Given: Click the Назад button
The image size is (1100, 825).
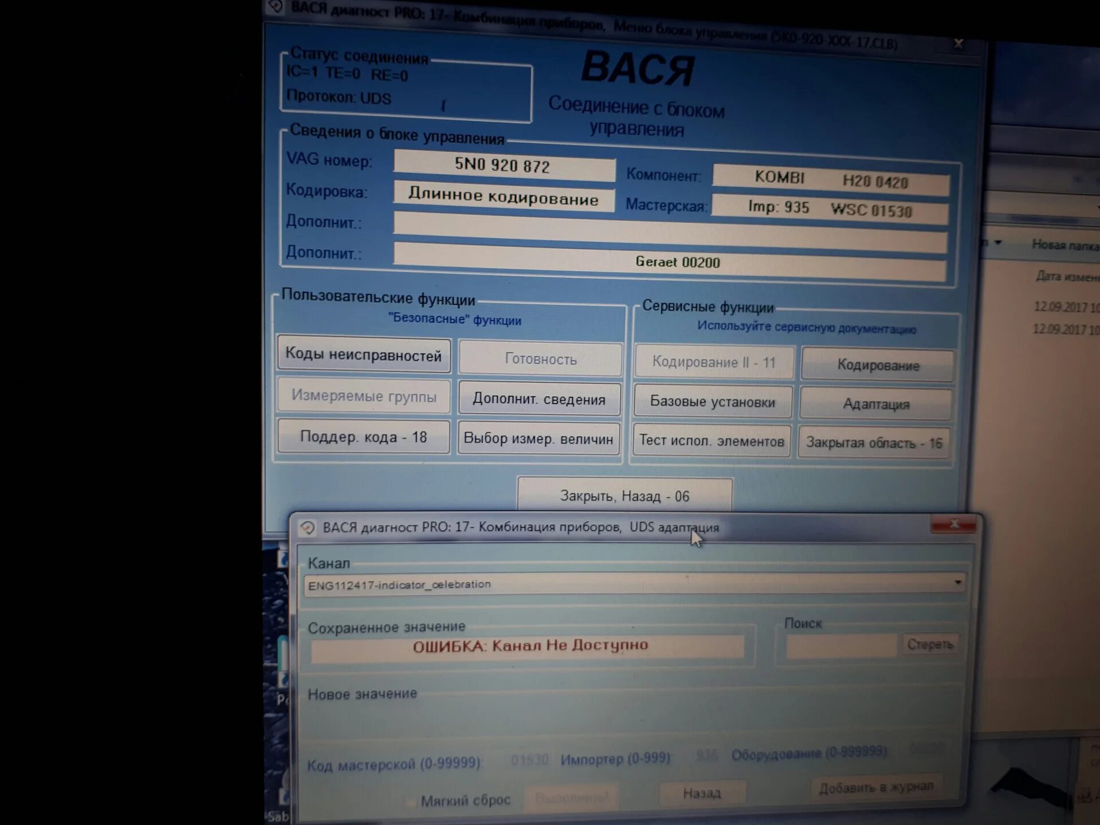Looking at the screenshot, I should 702,793.
